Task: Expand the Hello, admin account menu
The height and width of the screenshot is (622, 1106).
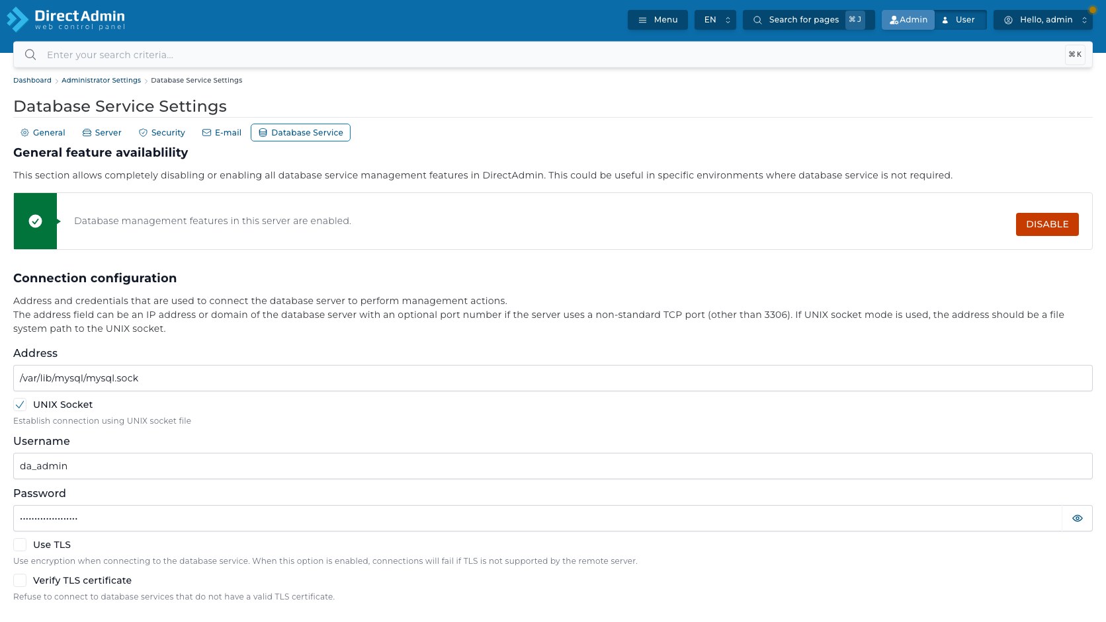Action: pyautogui.click(x=1043, y=20)
